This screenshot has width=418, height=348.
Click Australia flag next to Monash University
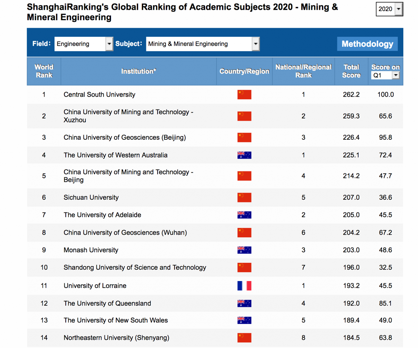(x=244, y=250)
